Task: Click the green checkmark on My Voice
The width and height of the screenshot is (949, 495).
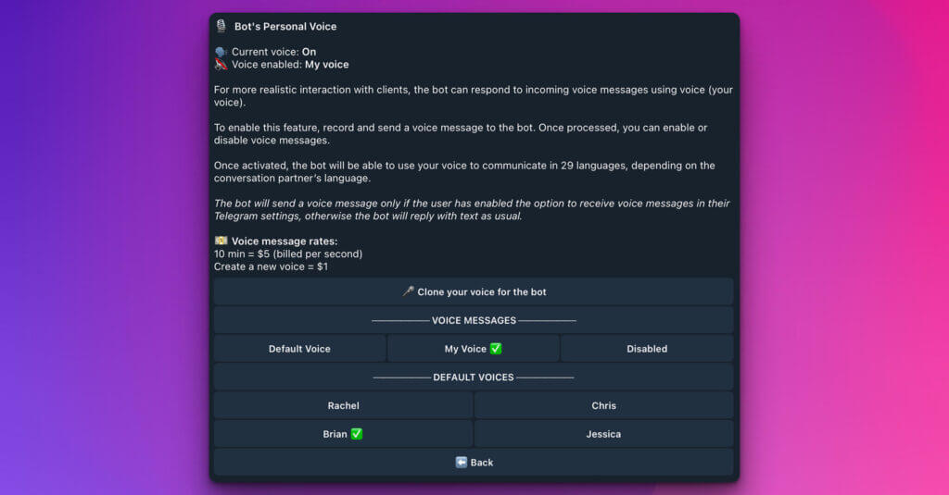Action: click(496, 349)
